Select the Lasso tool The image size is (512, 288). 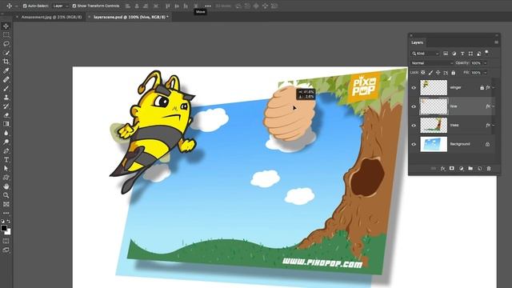click(x=6, y=43)
